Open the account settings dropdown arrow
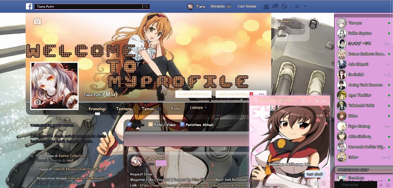The height and width of the screenshot is (188, 393). pyautogui.click(x=305, y=6)
